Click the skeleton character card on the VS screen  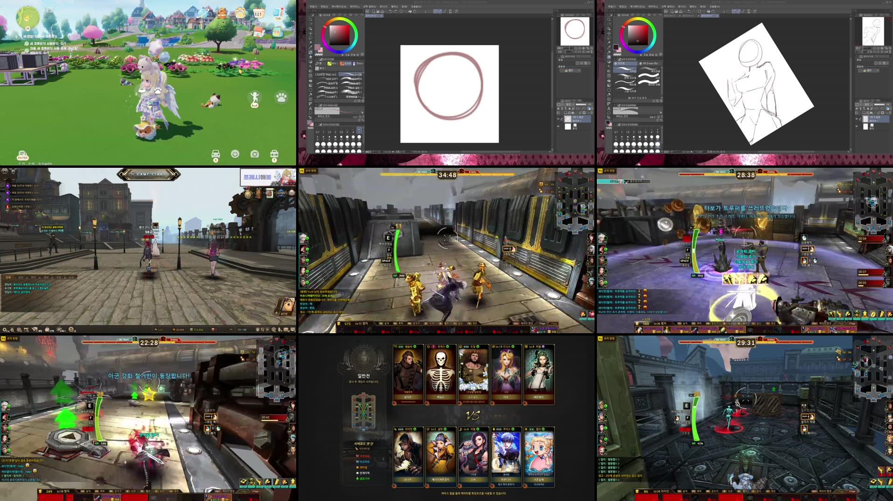[441, 375]
